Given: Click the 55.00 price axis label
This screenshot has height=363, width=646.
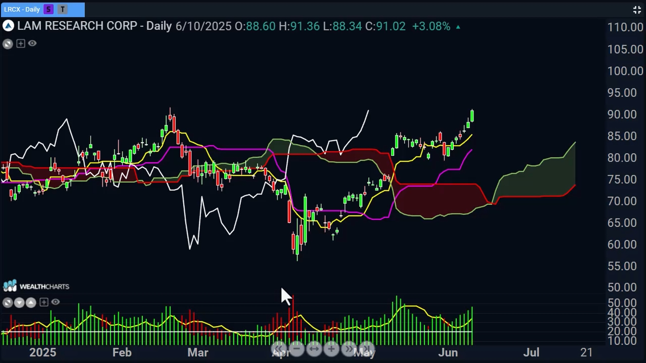Looking at the screenshot, I should [x=622, y=266].
